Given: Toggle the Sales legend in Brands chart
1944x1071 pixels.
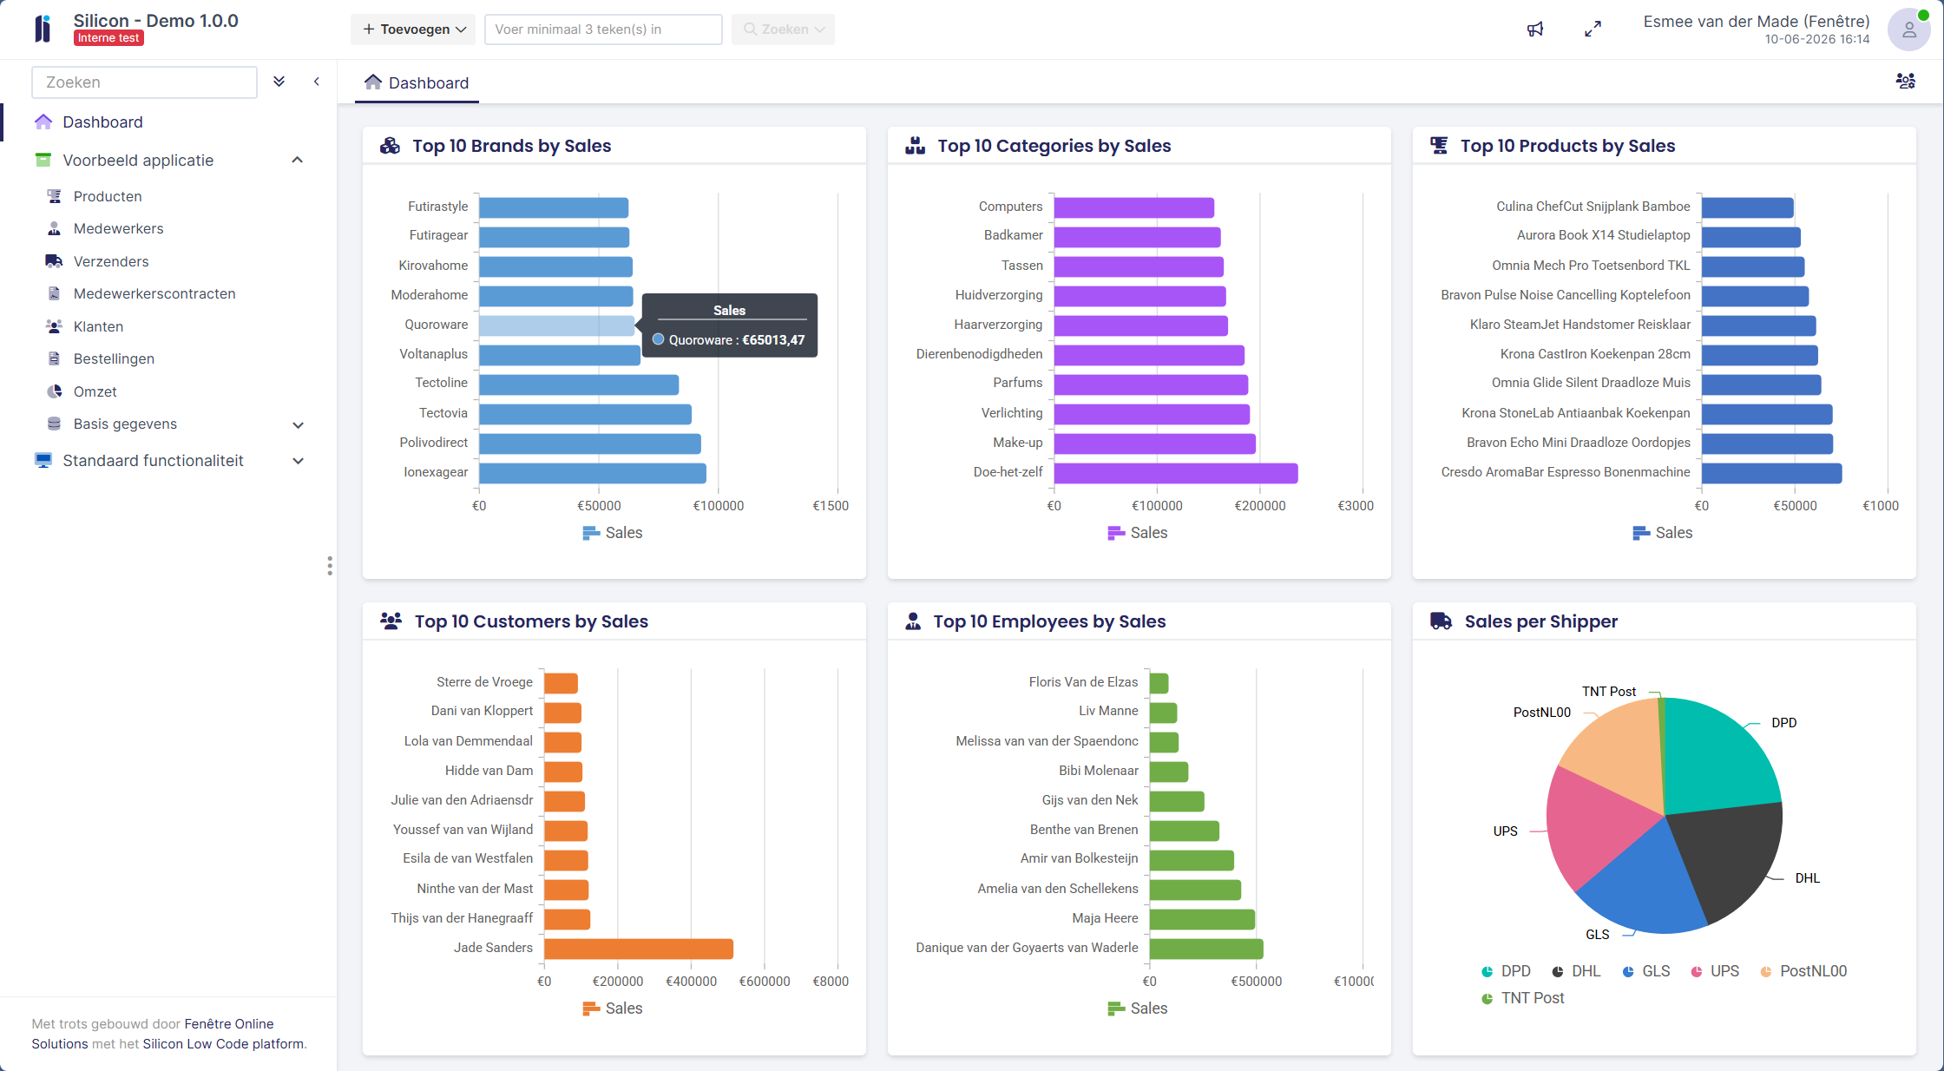Looking at the screenshot, I should point(613,533).
